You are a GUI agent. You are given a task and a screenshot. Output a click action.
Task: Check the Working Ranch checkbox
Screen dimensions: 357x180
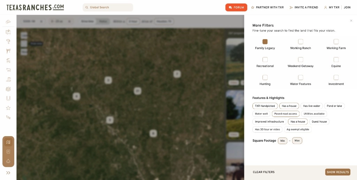point(301,41)
